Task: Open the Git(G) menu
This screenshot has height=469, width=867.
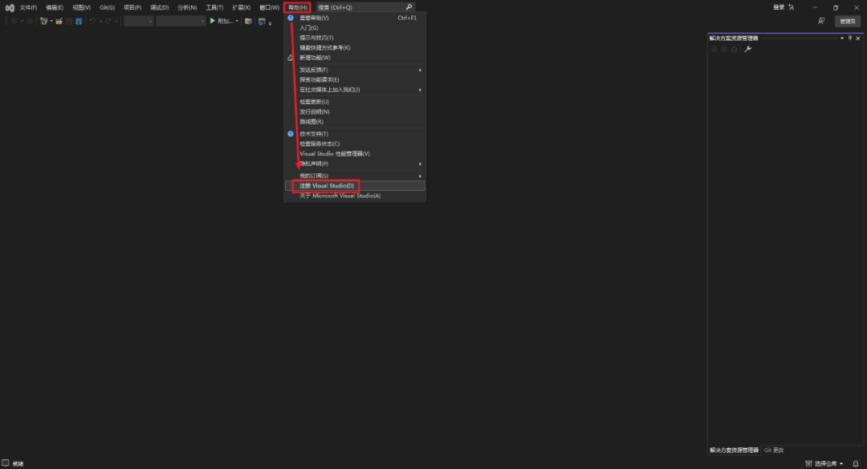Action: click(108, 8)
